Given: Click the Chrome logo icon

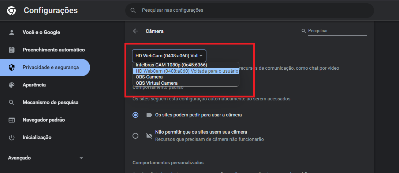Looking at the screenshot, I should (x=11, y=11).
